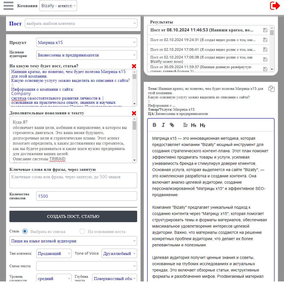Open the empty Схема текста dropdown

click(87, 266)
